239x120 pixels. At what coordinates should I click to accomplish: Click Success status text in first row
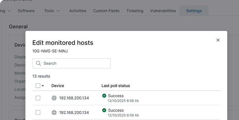pyautogui.click(x=116, y=96)
